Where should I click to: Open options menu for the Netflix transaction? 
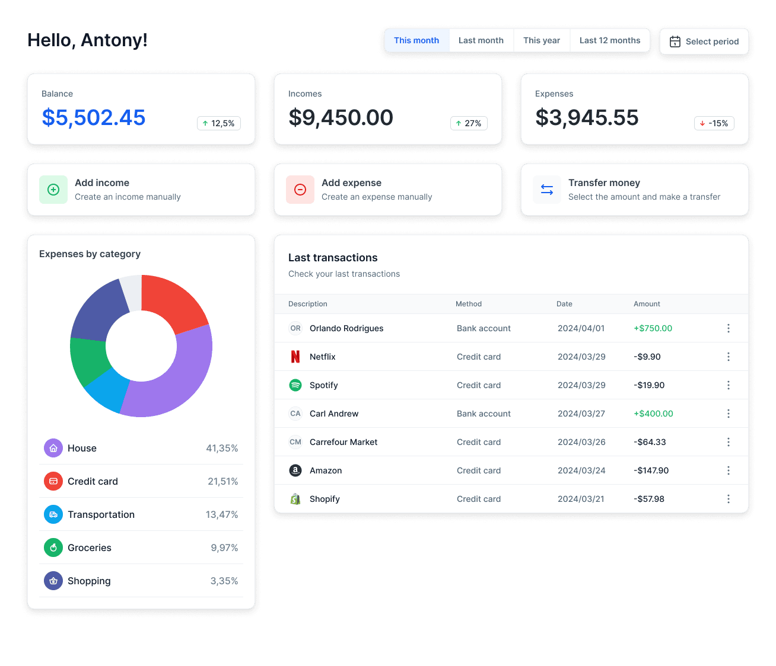point(728,356)
